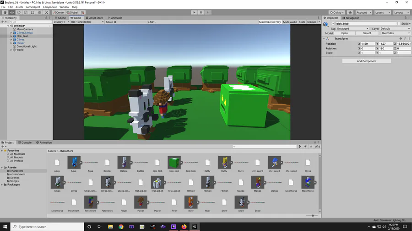Toggle pivot mode Center button
Screen dimensions: 412x231
[59, 12]
